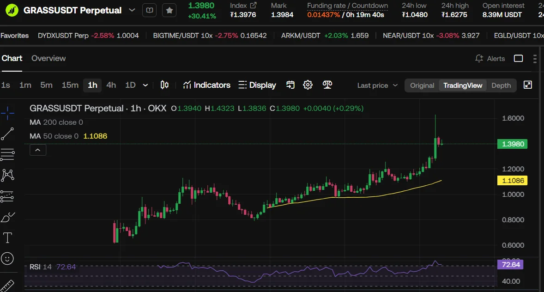Open the trading guide book icon

point(150,11)
